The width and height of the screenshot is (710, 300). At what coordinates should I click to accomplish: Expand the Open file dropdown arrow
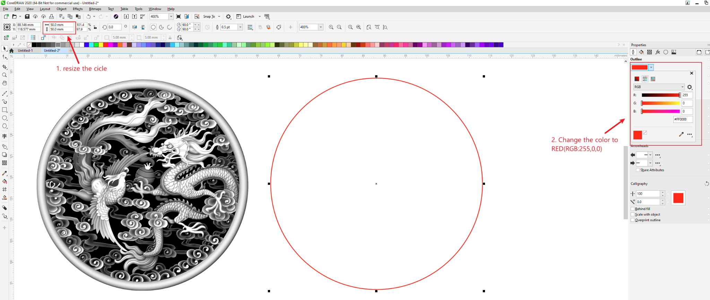[x=20, y=17]
